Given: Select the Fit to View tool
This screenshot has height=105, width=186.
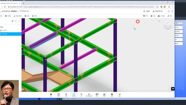Looking at the screenshot, I should [x=58, y=95].
